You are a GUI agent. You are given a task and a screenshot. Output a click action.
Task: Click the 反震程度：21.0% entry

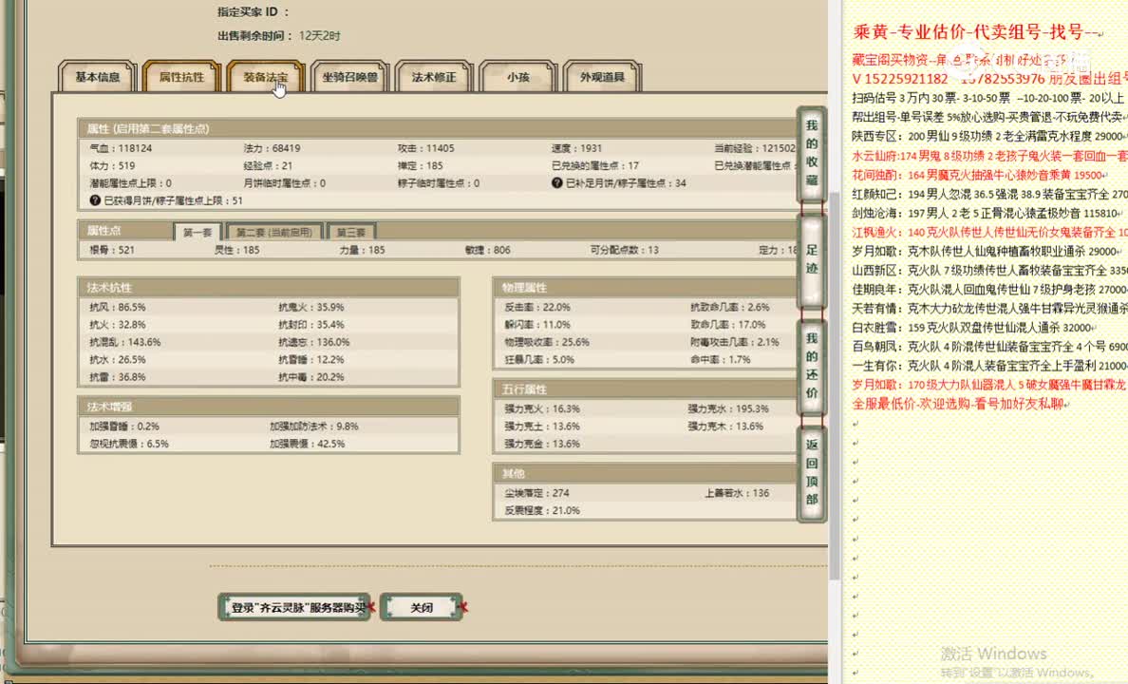tap(542, 510)
